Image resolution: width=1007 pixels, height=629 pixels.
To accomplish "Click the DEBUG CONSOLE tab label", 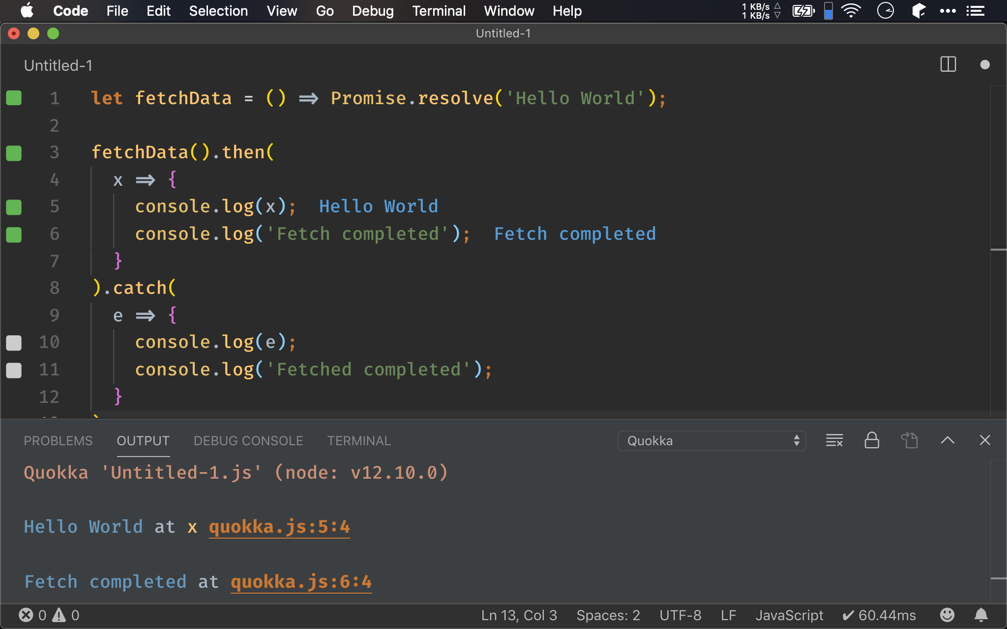I will pos(248,441).
